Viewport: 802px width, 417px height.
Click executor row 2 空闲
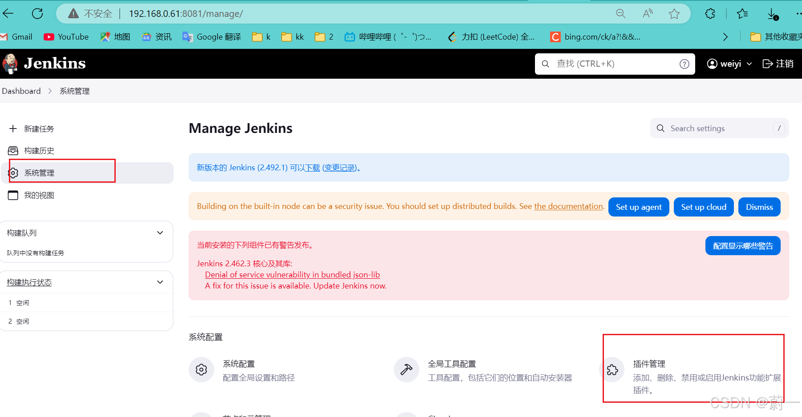pos(86,321)
